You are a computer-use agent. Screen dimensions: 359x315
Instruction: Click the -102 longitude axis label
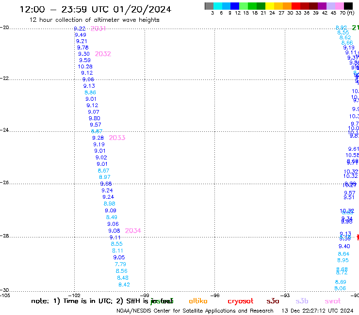click(74, 296)
